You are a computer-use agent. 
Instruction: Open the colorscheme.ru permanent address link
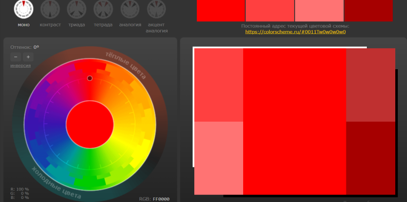pyautogui.click(x=296, y=32)
